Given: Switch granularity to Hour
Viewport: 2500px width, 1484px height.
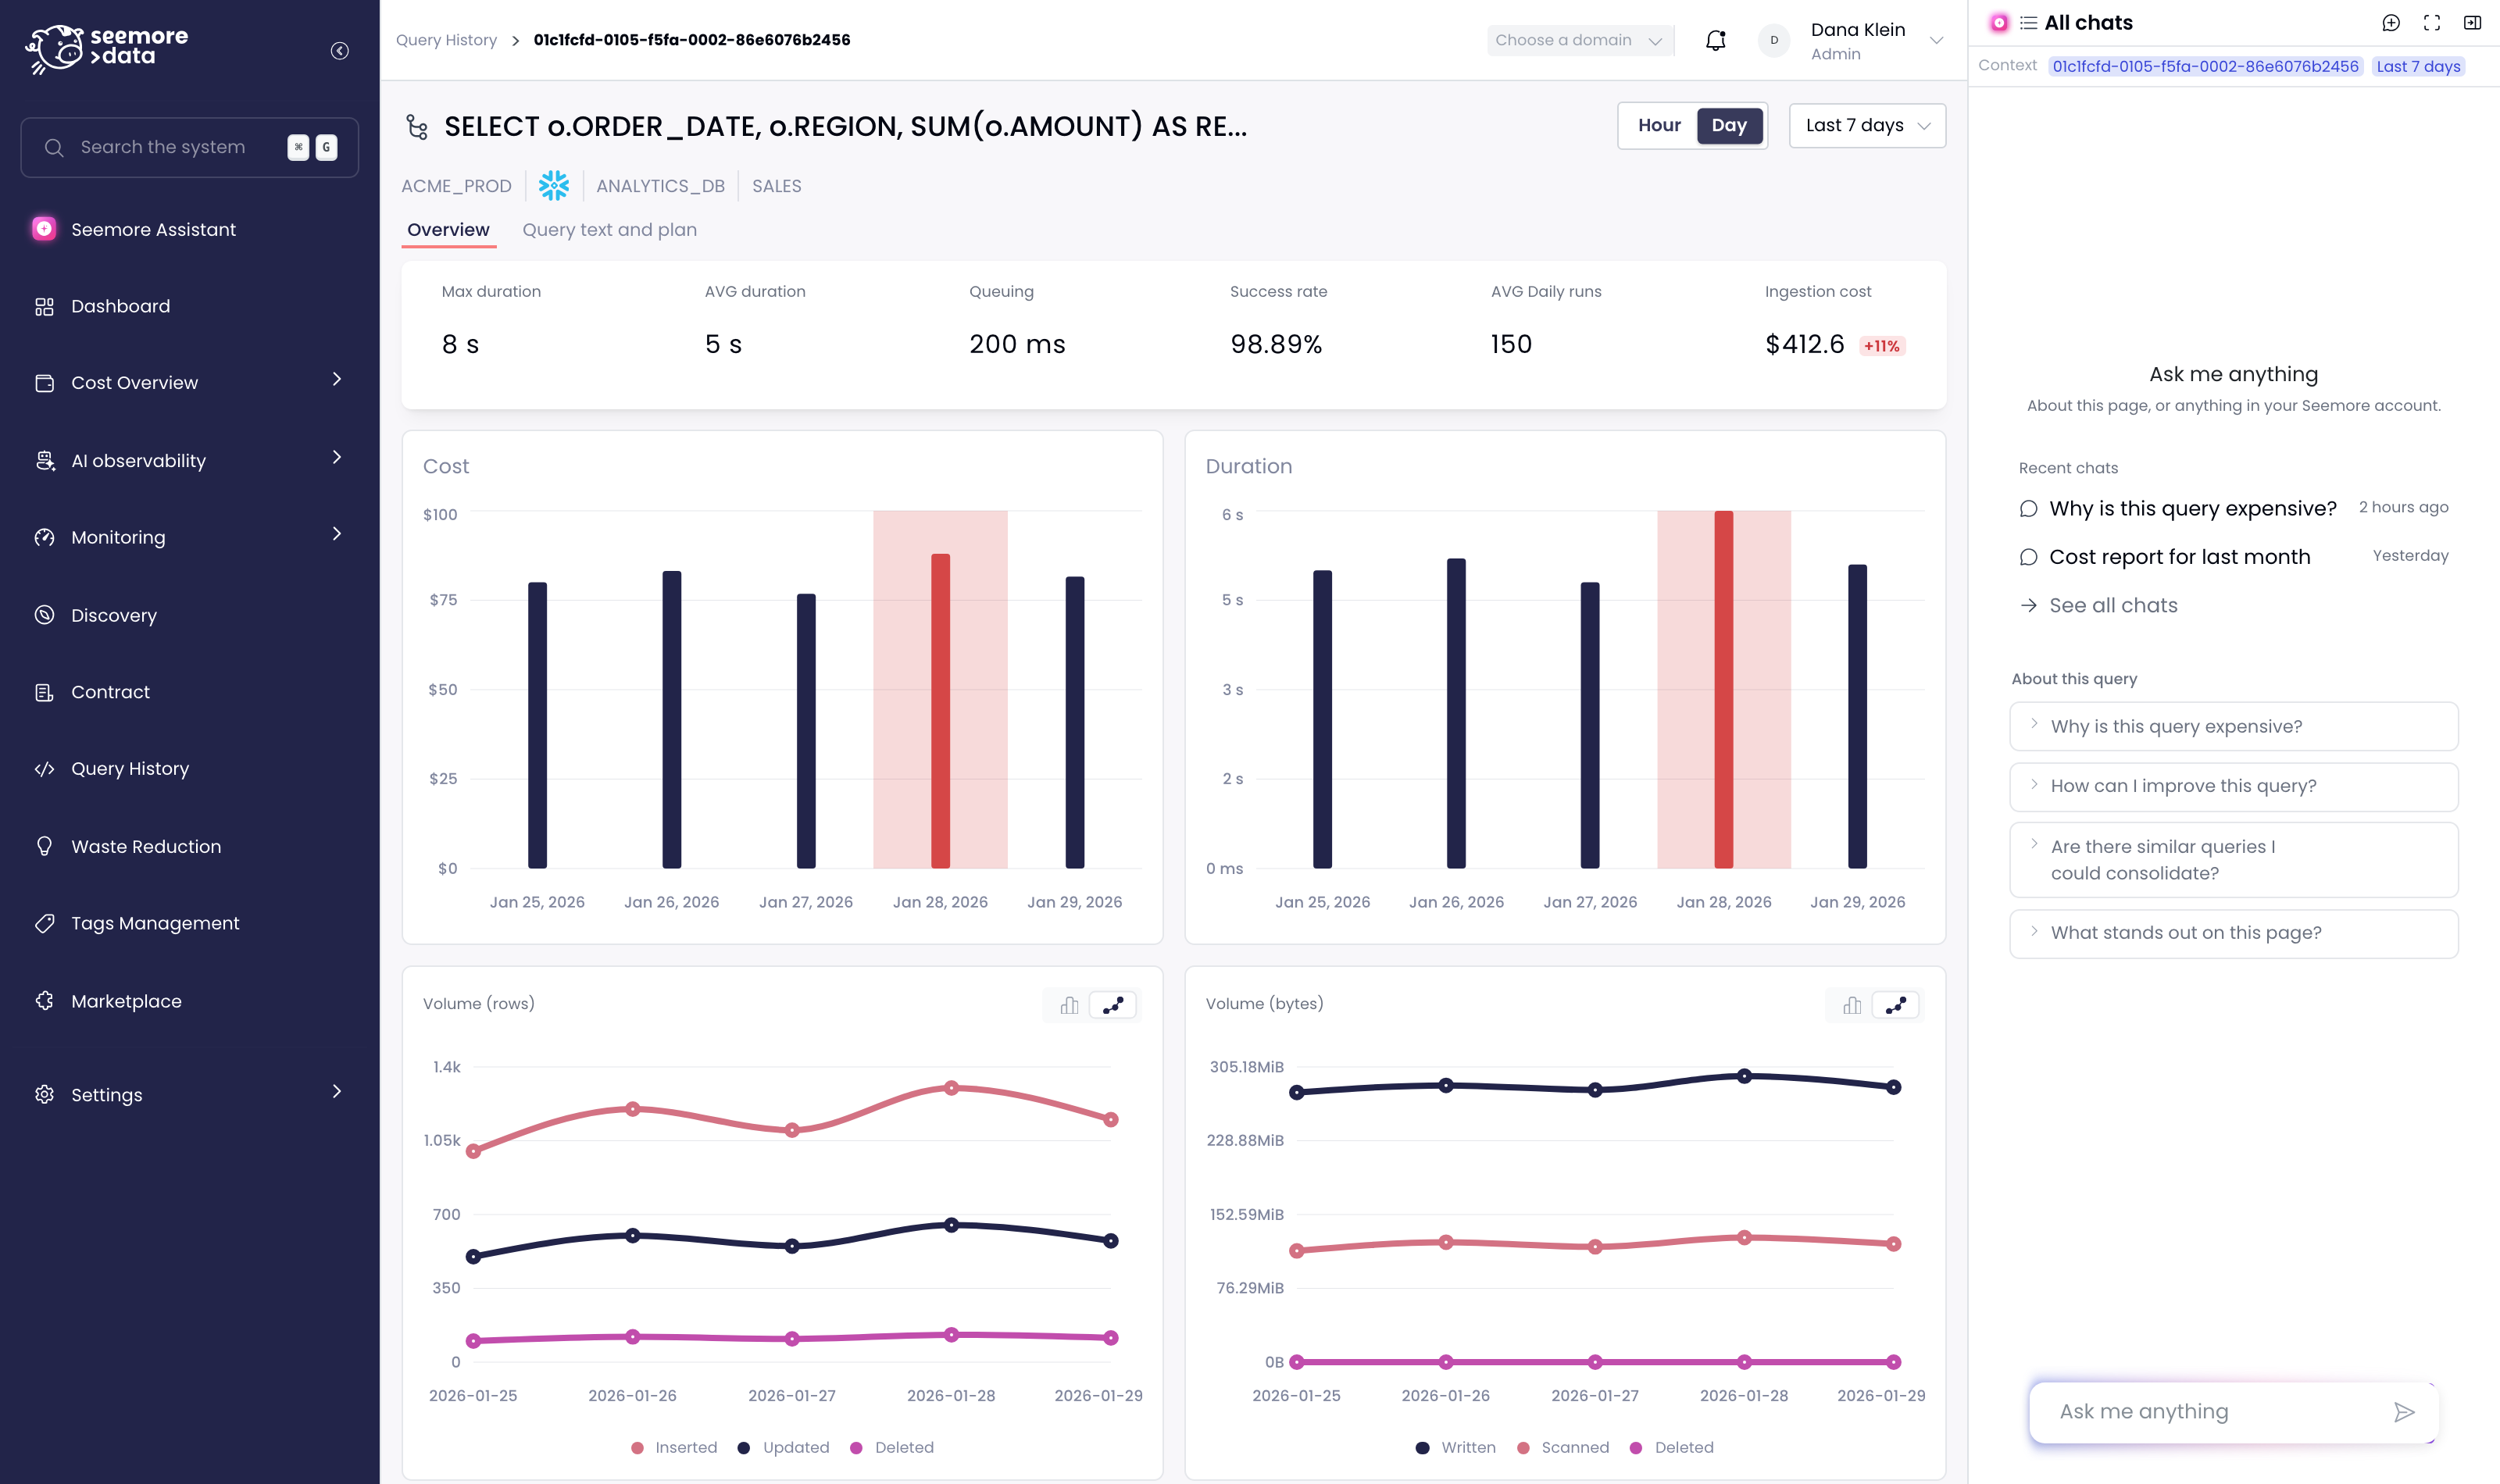Looking at the screenshot, I should 1659,125.
